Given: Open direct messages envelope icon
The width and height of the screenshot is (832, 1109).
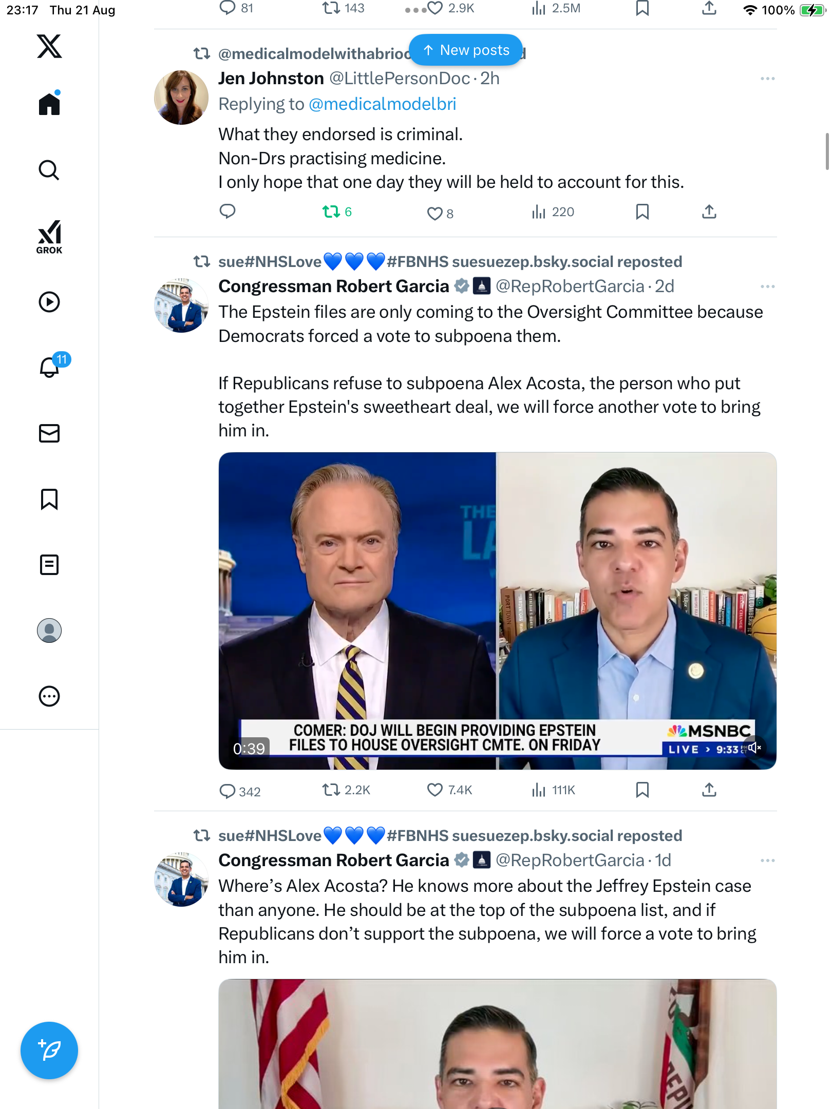Looking at the screenshot, I should click(49, 433).
